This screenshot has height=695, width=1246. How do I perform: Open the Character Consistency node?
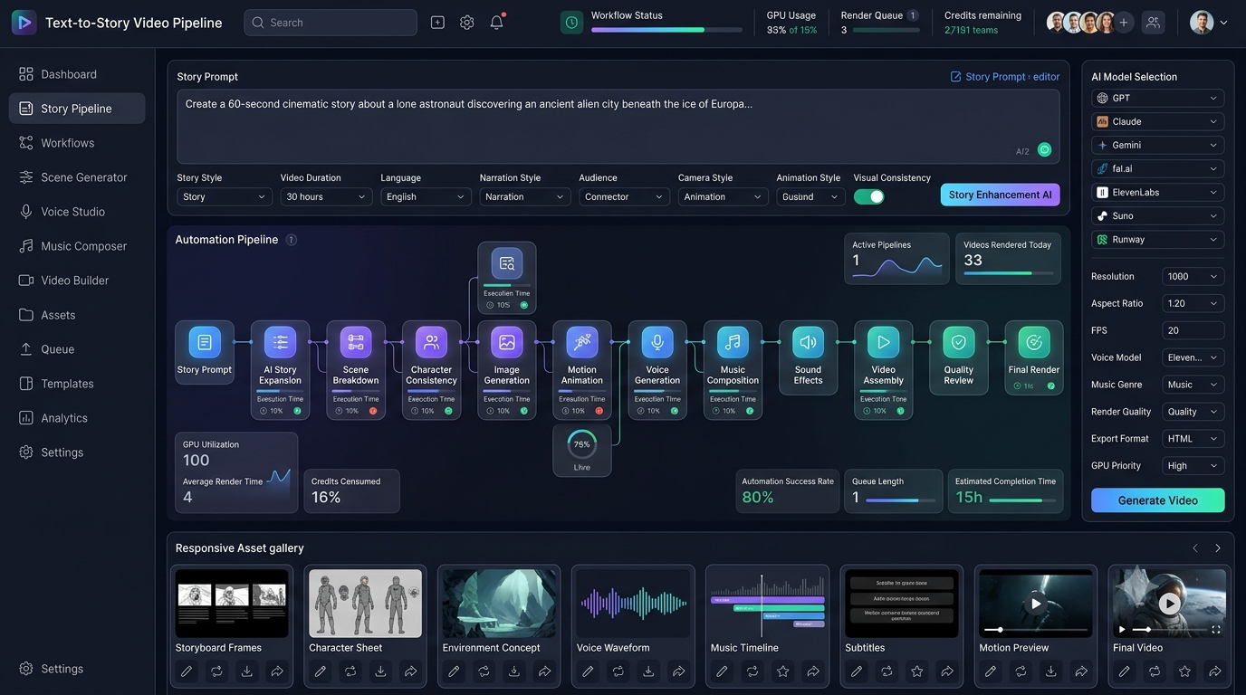[x=431, y=369]
